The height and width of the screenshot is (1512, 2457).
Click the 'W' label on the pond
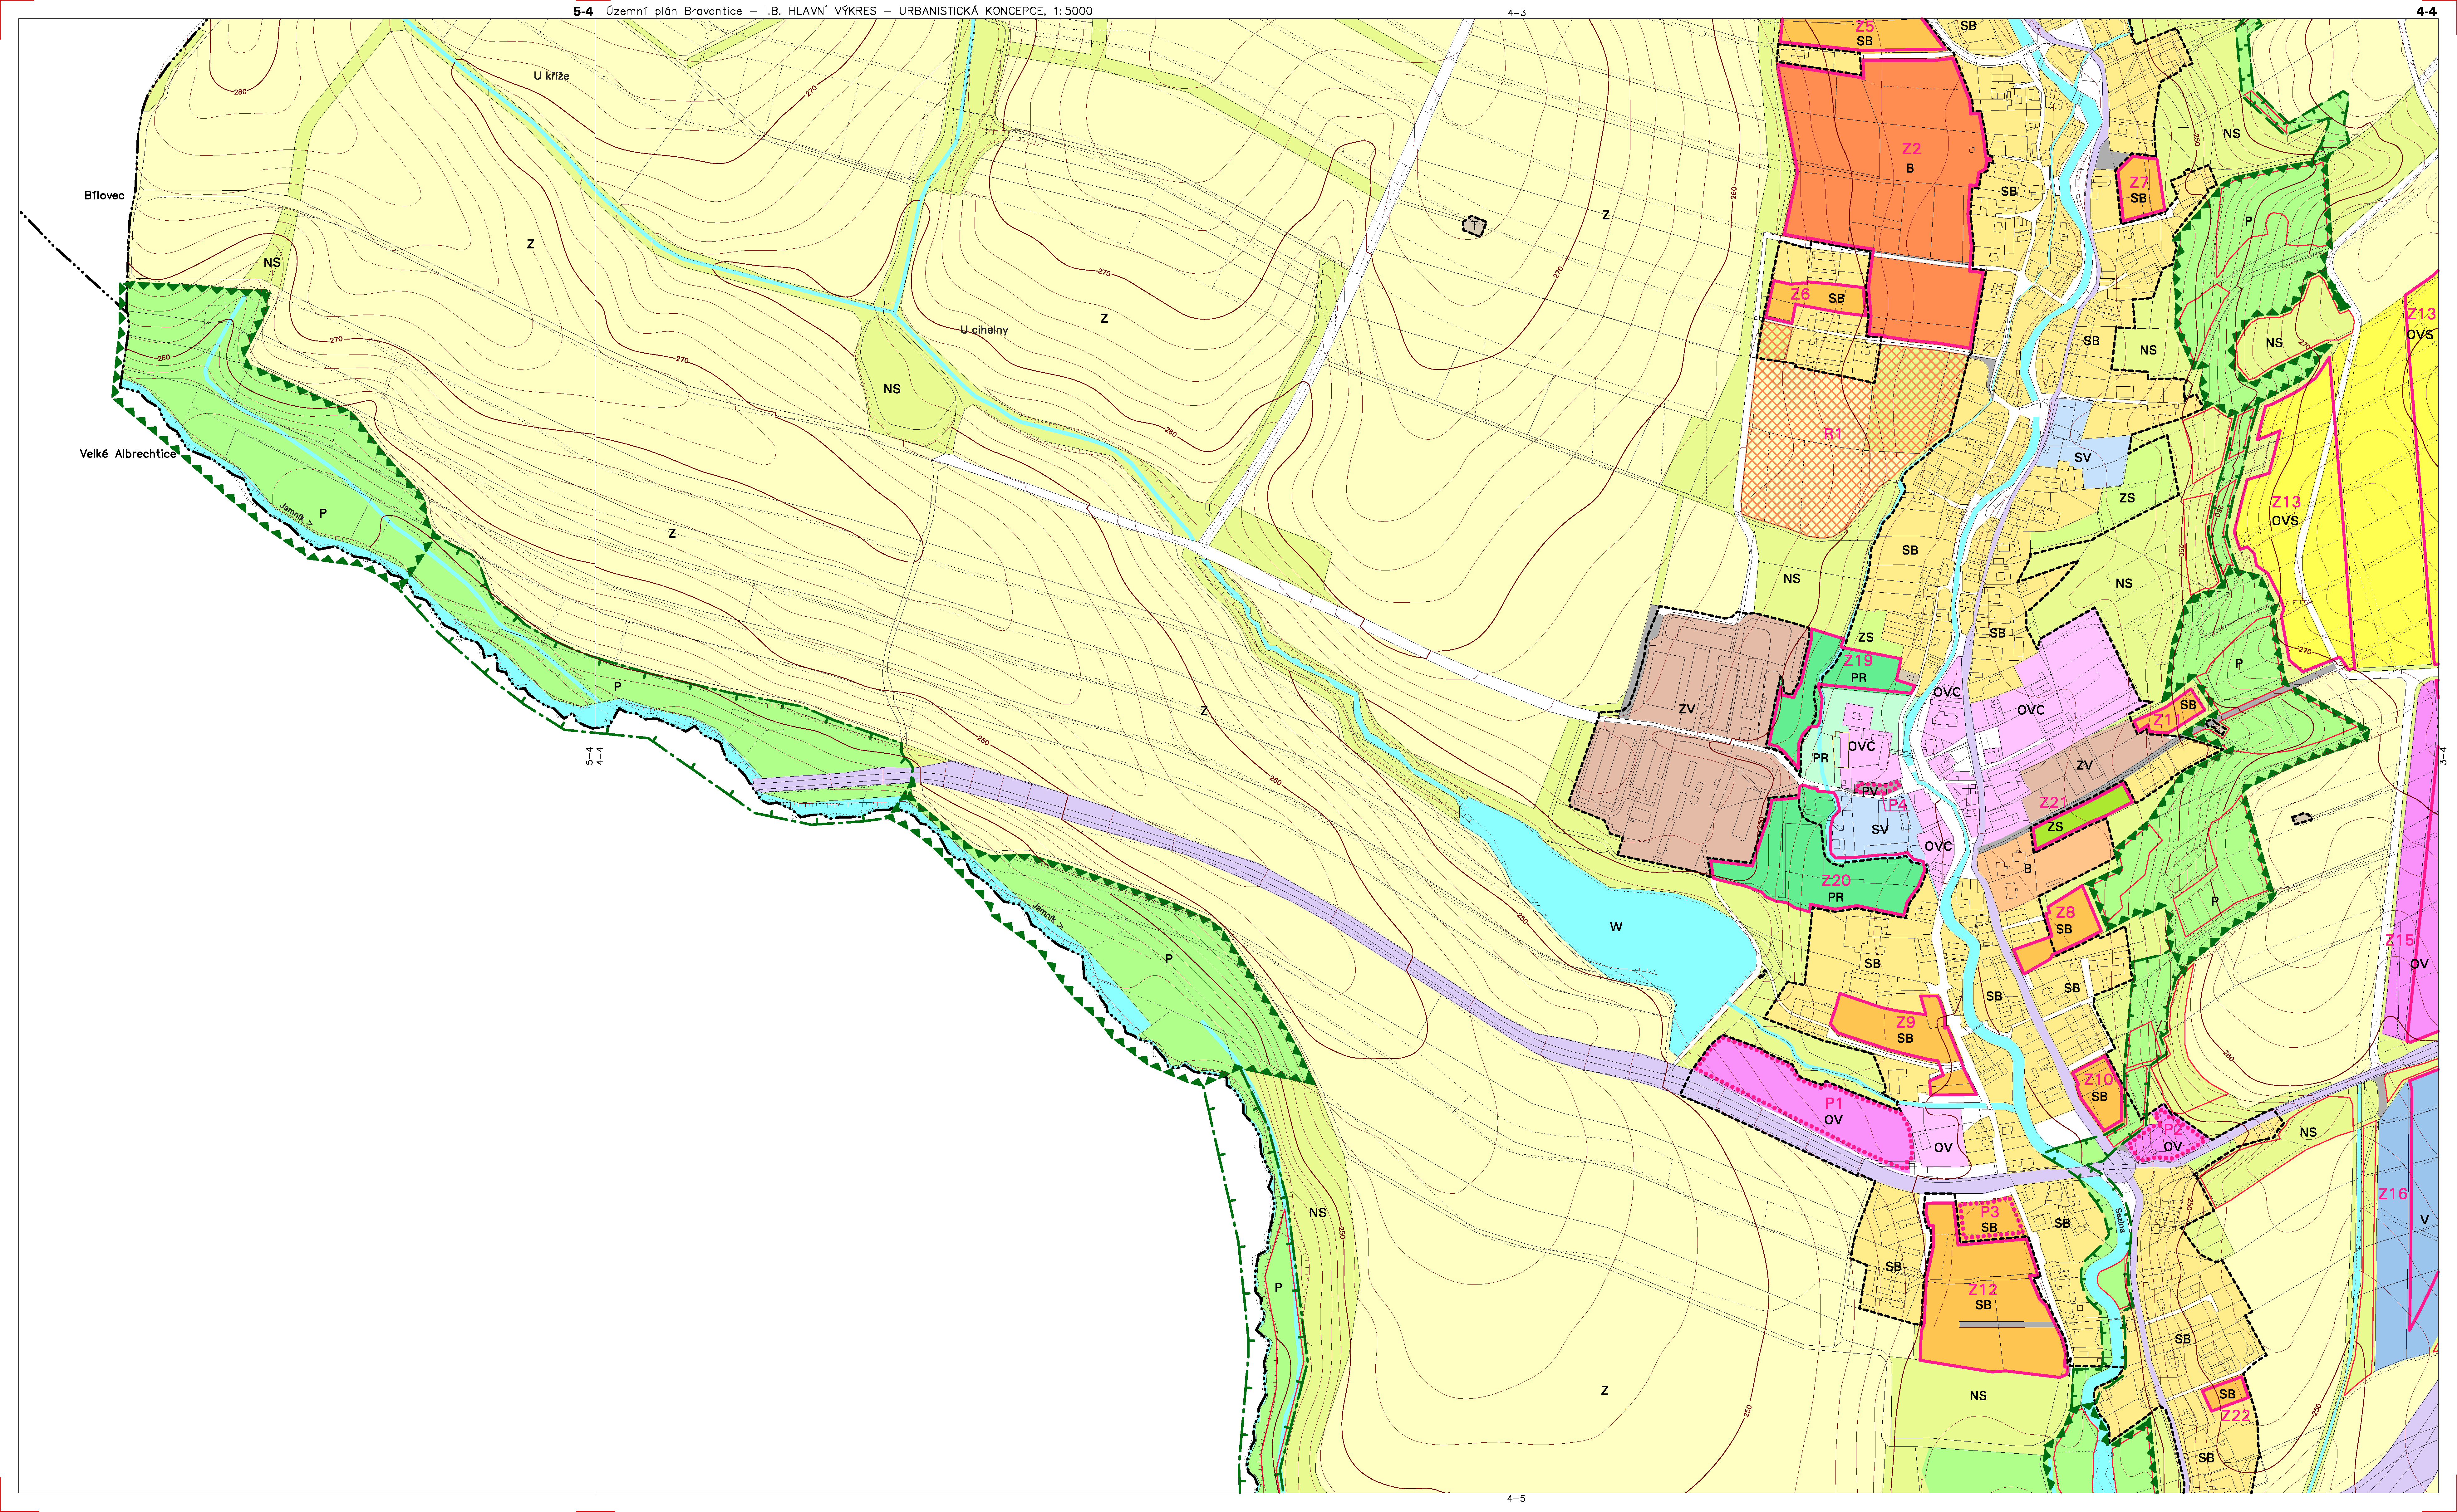(x=1616, y=927)
